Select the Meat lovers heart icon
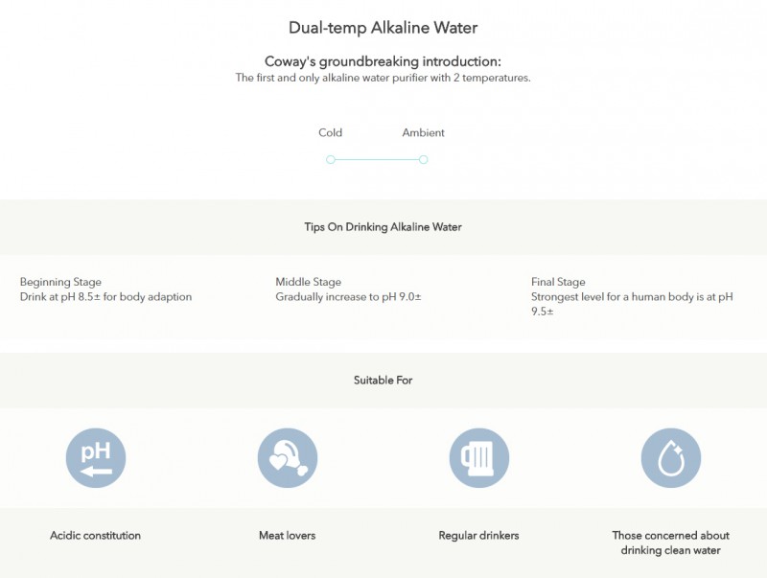Image resolution: width=767 pixels, height=578 pixels. coord(287,458)
